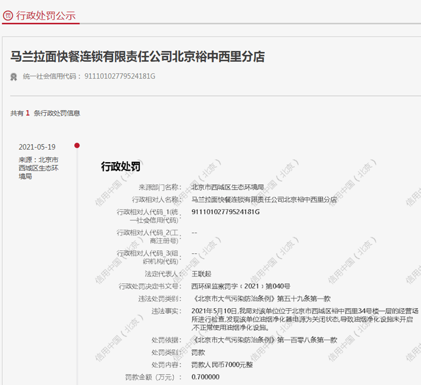Click the 处罚内容 label
This screenshot has width=421, height=385.
click(166, 365)
